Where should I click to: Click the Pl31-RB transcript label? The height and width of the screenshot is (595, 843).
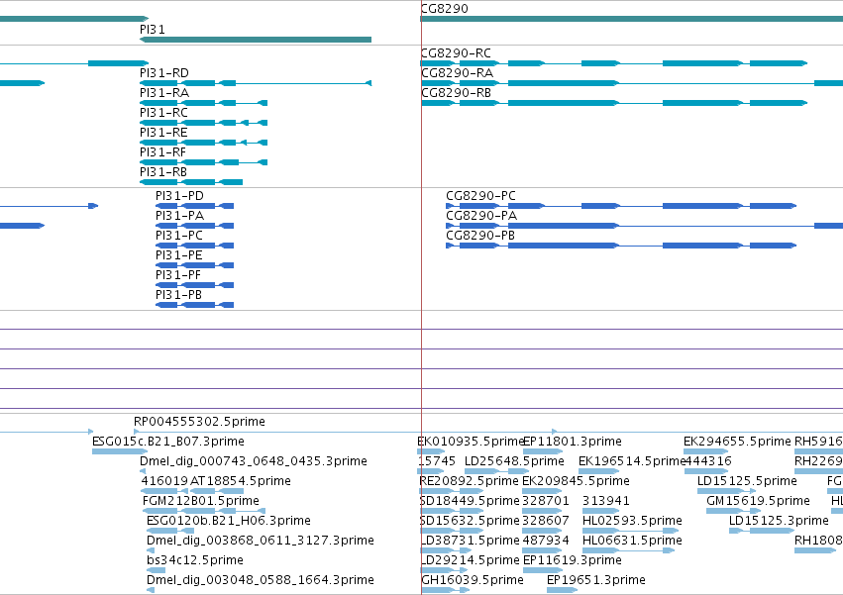162,172
